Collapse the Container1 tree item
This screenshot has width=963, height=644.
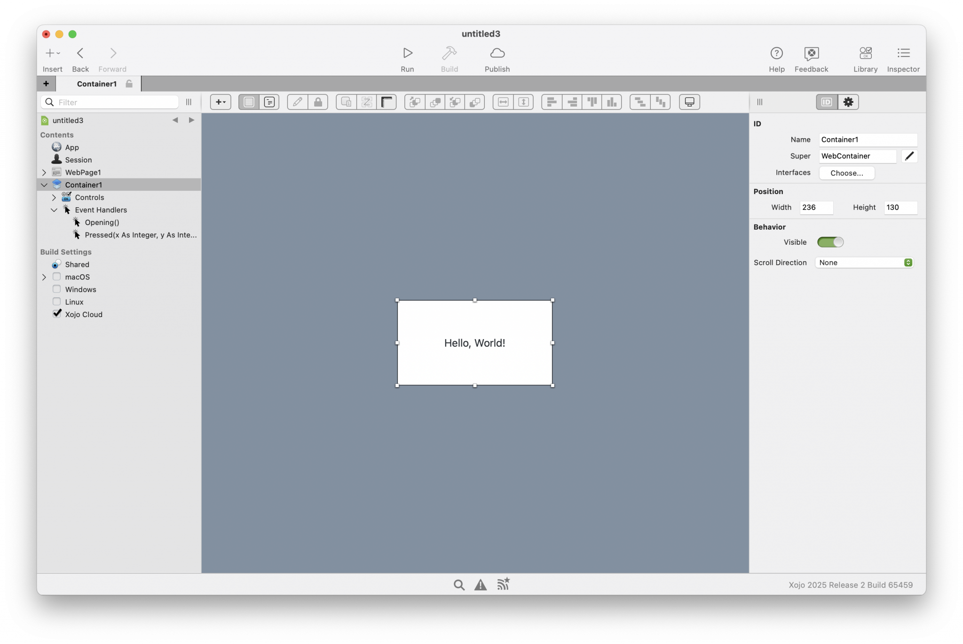pyautogui.click(x=44, y=185)
